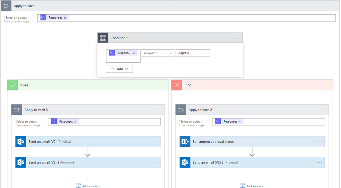341x188 pixels.
Task: Remove Responses token from Apply to each
Action: (65, 18)
